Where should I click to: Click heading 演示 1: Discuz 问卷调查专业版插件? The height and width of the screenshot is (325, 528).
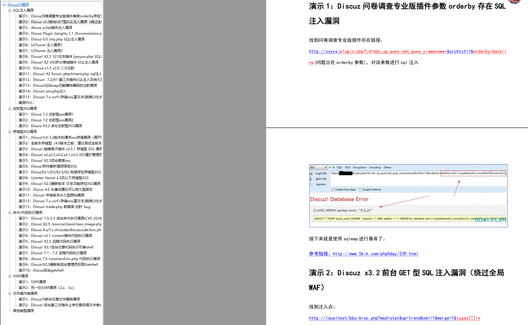point(407,14)
